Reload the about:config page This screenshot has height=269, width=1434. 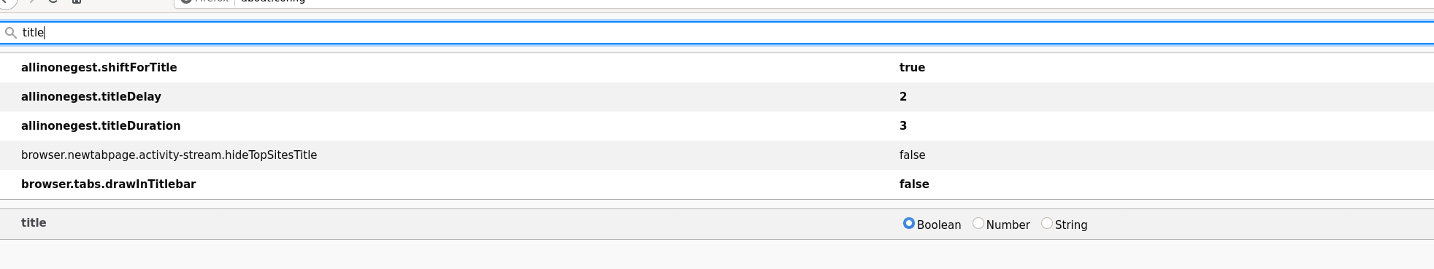(x=53, y=1)
